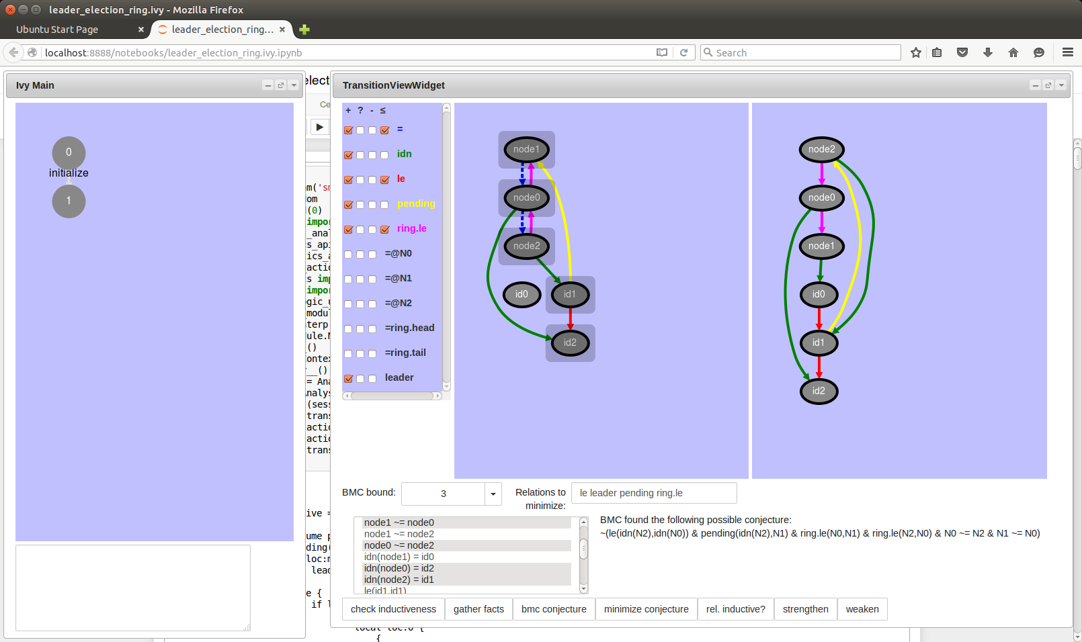This screenshot has height=642, width=1082.
Task: Reload the page with refresh icon
Action: click(683, 52)
